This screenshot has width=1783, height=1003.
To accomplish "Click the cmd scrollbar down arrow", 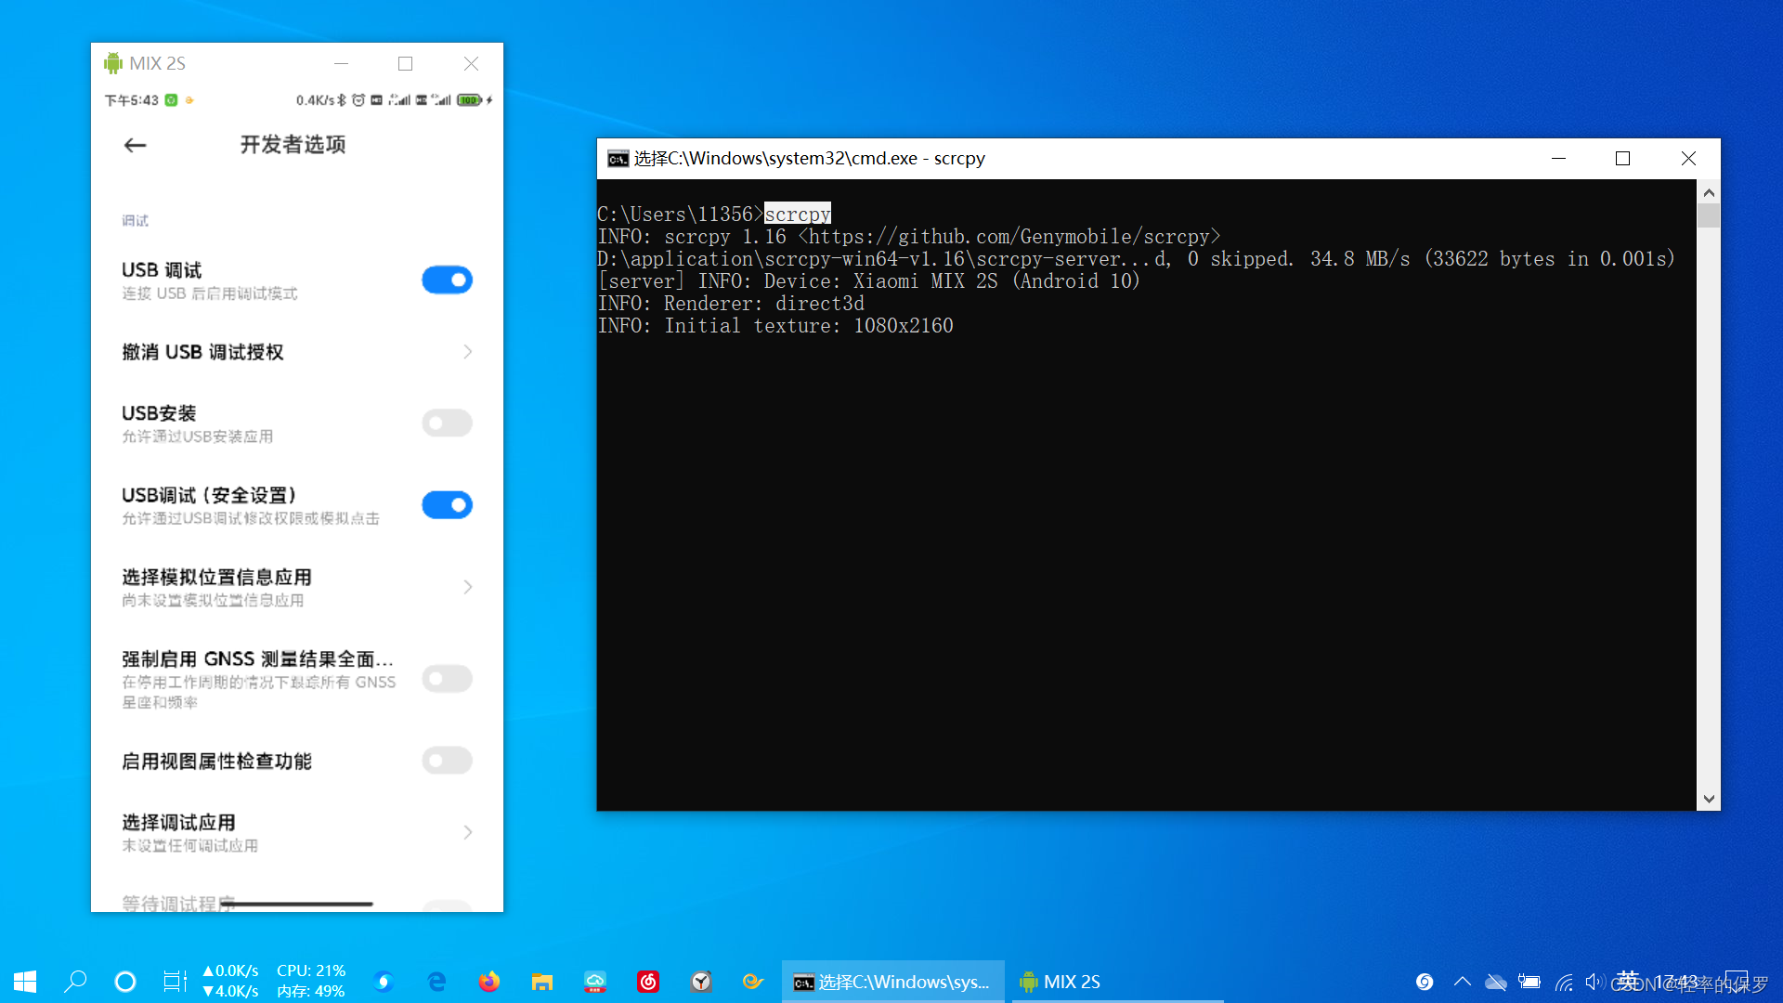I will coord(1708,799).
